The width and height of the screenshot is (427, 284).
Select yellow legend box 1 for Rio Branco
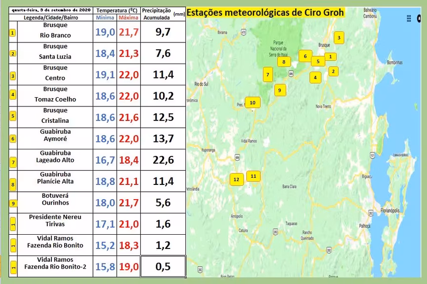point(12,33)
